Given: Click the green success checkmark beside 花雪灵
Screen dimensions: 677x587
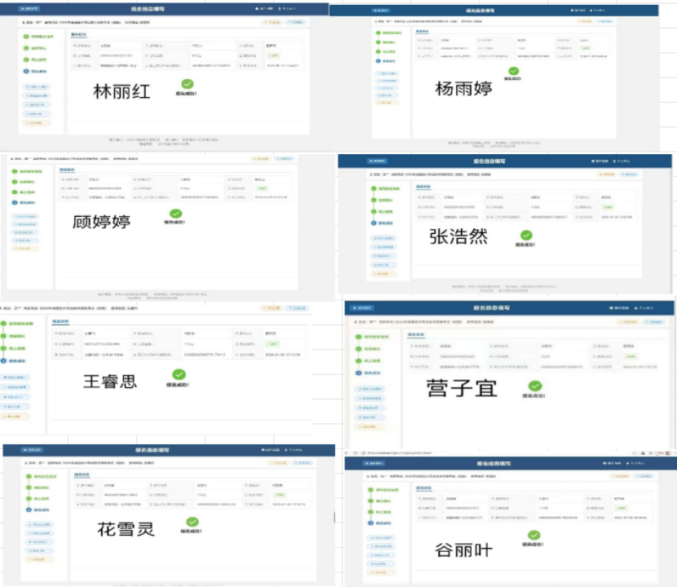Looking at the screenshot, I should pyautogui.click(x=192, y=522).
